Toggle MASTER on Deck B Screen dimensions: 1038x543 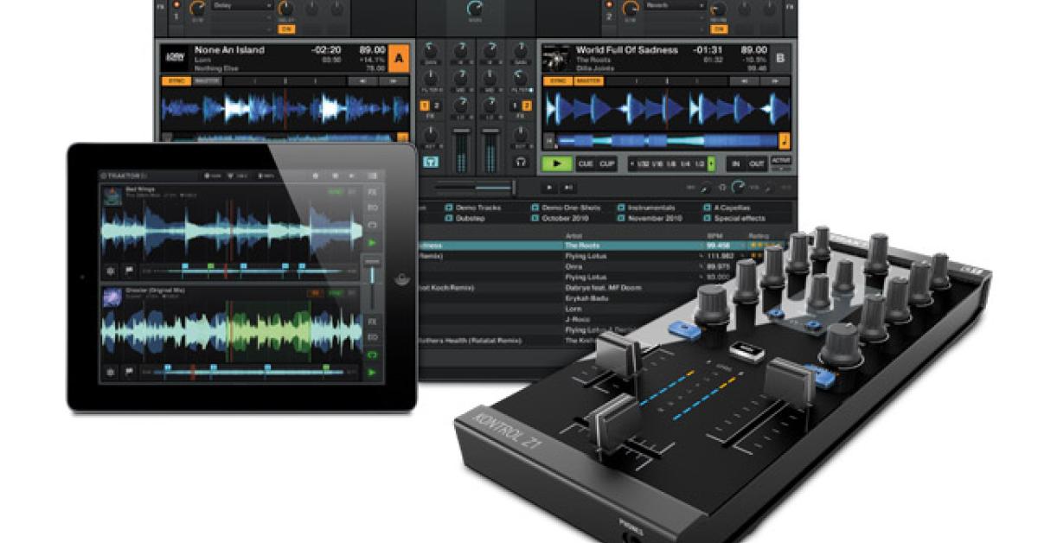tap(588, 81)
